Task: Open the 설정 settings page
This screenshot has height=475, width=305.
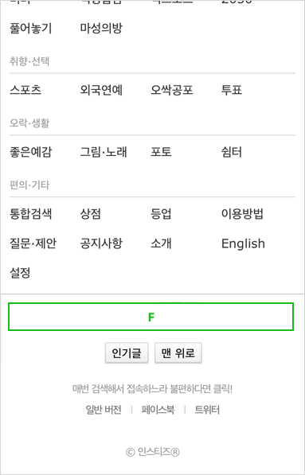Action: pyautogui.click(x=20, y=273)
